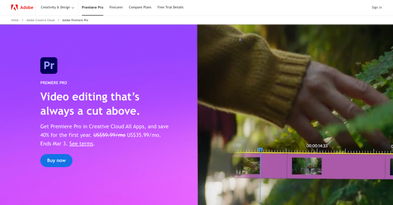Select the Premiere Pro nav tab

92,8
